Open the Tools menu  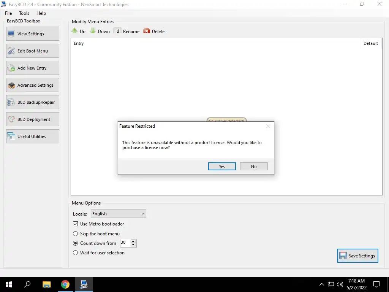[24, 13]
